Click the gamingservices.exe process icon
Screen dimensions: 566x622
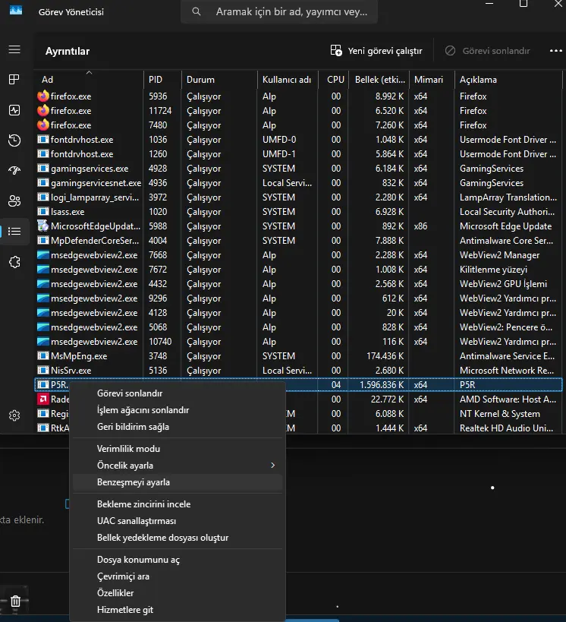(42, 168)
